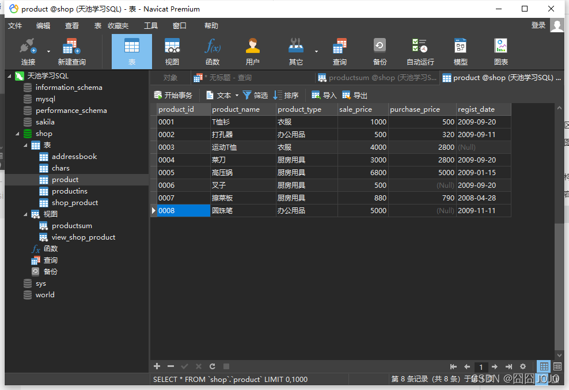Click the 新建查询 (New Query) icon

point(72,52)
